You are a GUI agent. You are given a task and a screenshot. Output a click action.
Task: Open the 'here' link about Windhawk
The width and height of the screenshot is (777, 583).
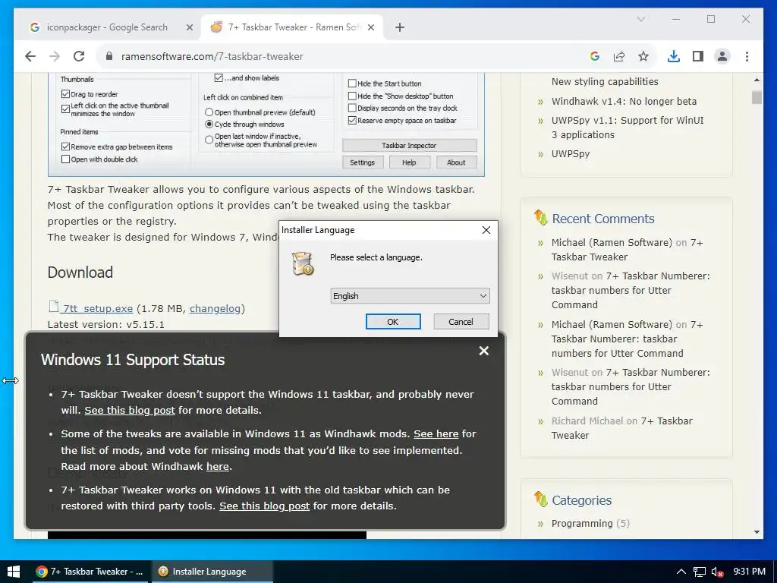point(218,467)
